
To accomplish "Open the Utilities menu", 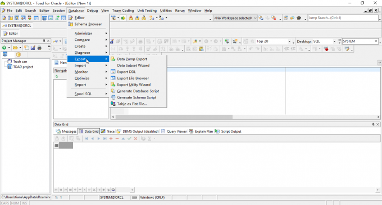I will [x=166, y=11].
